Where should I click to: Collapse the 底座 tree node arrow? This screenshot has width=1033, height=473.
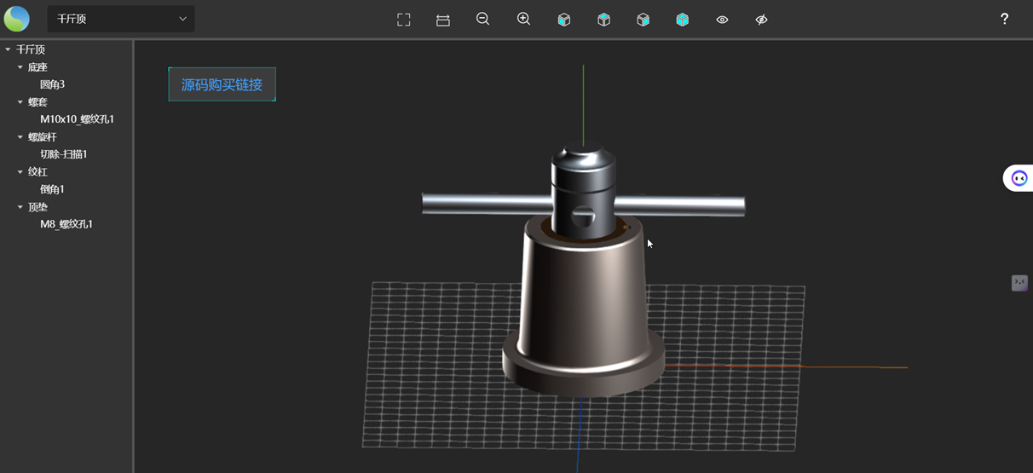coord(20,67)
